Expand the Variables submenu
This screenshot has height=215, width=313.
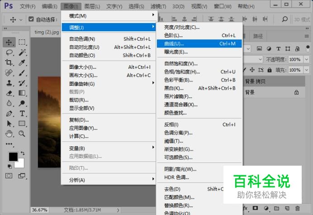[109, 148]
